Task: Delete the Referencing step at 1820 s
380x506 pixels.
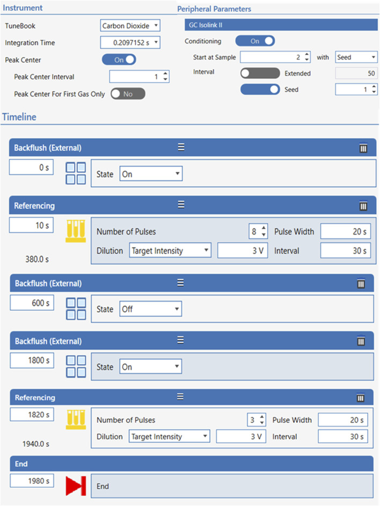Action: (361, 398)
